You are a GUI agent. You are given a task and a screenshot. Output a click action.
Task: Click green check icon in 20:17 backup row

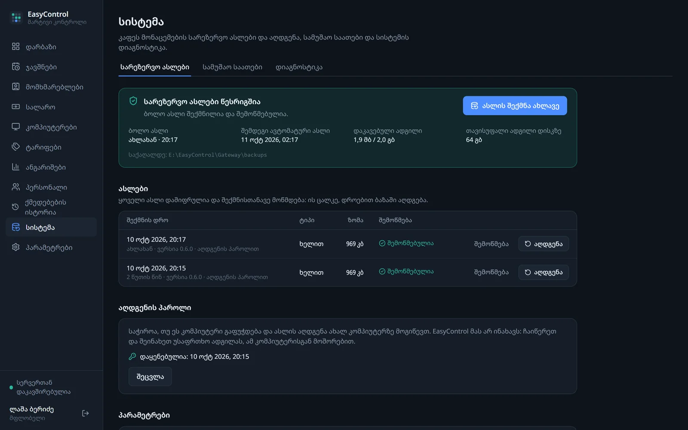[382, 243]
